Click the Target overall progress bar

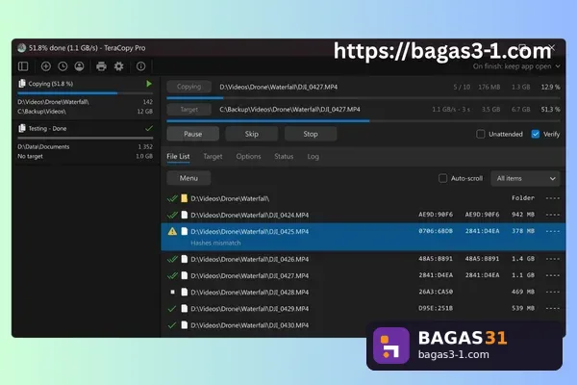click(364, 120)
